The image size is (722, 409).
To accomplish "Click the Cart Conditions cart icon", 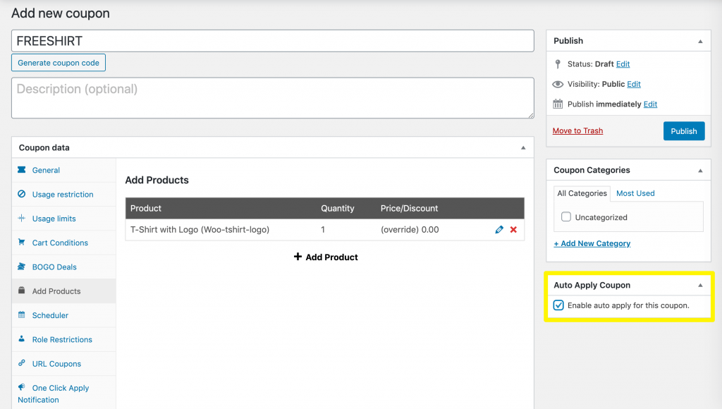I will 21,243.
